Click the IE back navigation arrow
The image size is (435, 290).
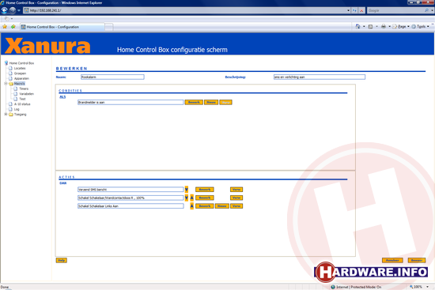(4, 10)
